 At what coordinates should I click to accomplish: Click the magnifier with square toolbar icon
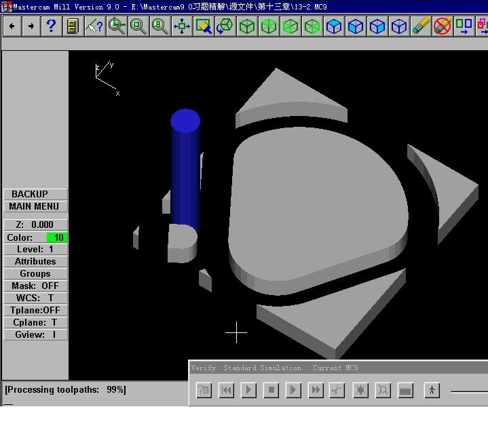(138, 26)
